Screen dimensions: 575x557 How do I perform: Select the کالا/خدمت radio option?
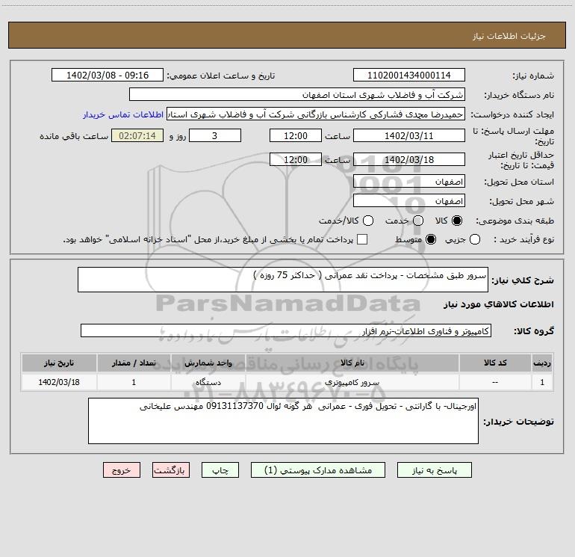pos(368,221)
